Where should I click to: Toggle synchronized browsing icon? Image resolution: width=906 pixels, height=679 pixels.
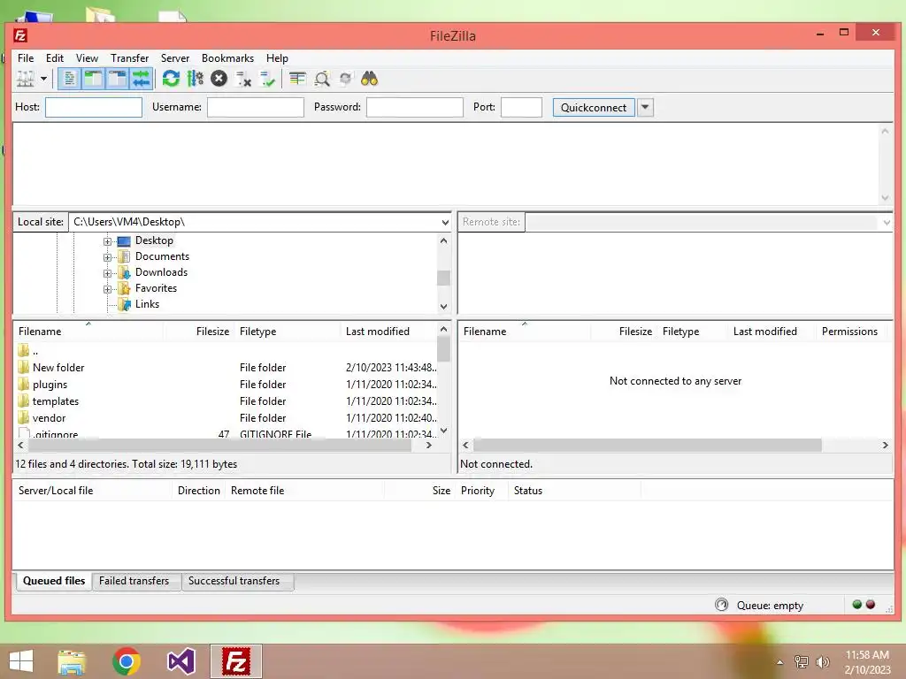(x=346, y=79)
